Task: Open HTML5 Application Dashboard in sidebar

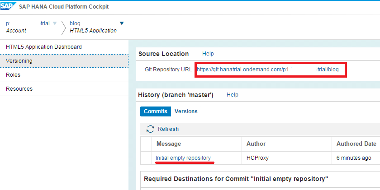Action: point(64,47)
